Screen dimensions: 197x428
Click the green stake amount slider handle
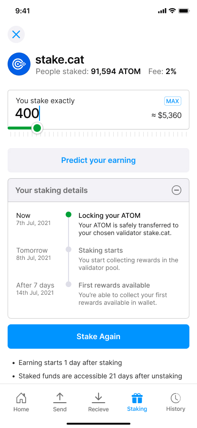[x=37, y=128]
